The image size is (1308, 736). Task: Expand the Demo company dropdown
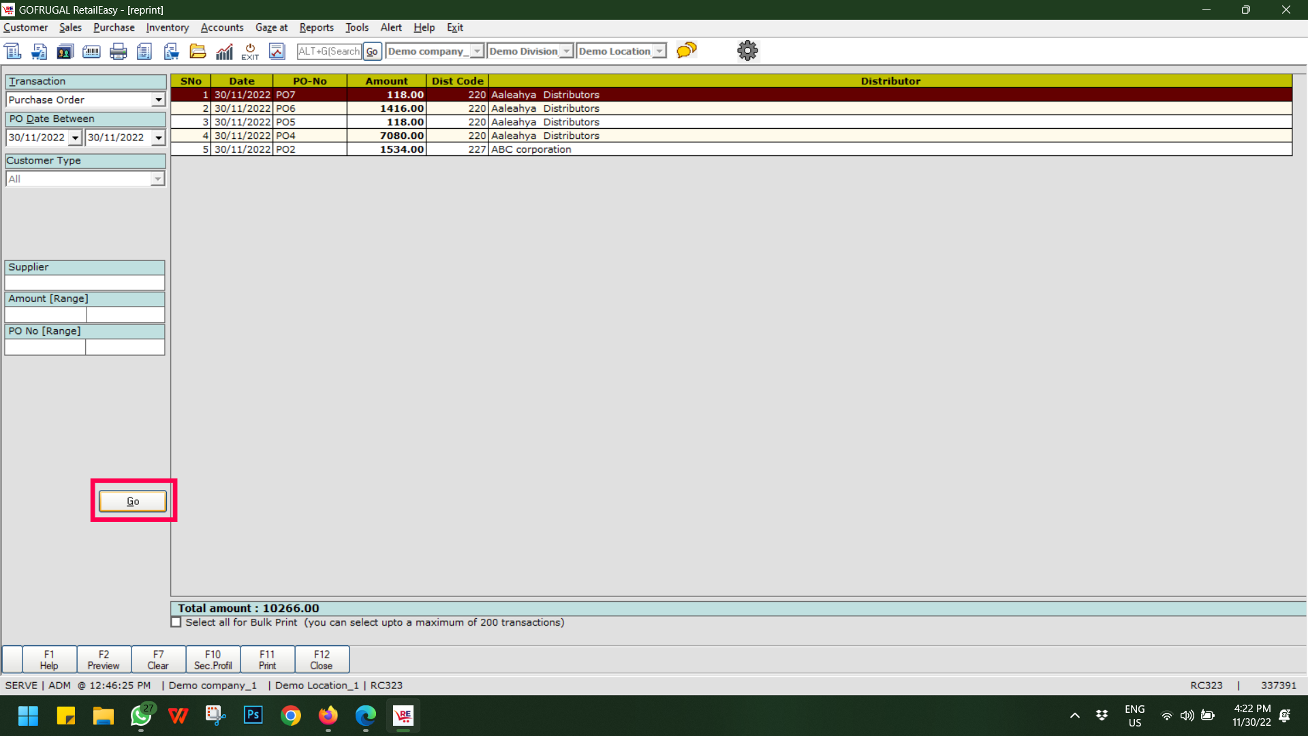point(477,51)
